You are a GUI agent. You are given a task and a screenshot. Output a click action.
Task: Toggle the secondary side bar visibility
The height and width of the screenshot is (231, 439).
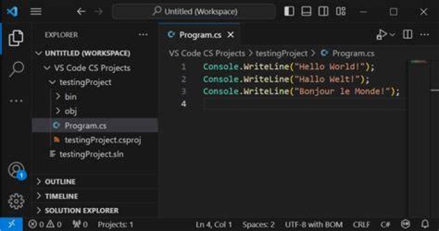(323, 12)
